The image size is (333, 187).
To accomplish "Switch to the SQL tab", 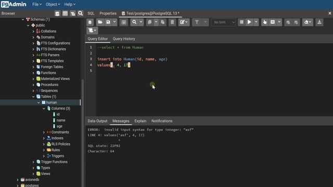I will click(91, 14).
